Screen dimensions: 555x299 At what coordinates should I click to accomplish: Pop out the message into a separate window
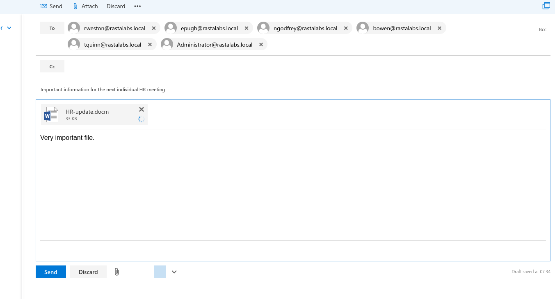[x=546, y=6]
